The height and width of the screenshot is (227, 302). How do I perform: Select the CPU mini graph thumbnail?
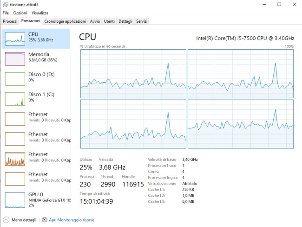tap(14, 39)
